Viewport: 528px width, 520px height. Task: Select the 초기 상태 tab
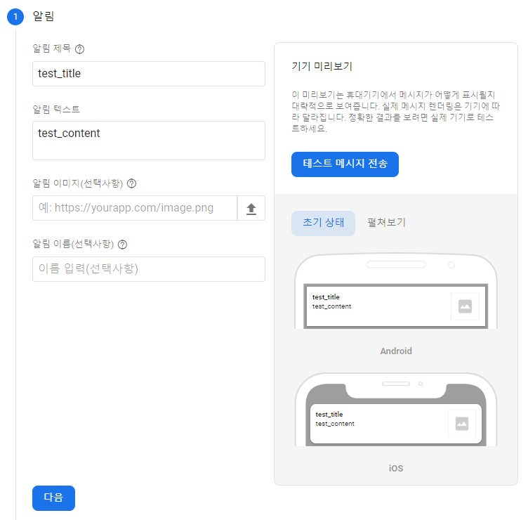(x=323, y=223)
